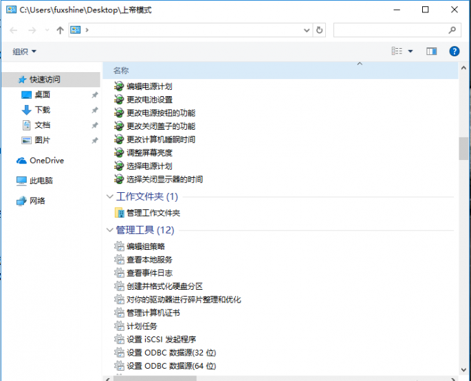Click the power icon for 更改电源按钮的功能
471x381 pixels.
[x=119, y=113]
